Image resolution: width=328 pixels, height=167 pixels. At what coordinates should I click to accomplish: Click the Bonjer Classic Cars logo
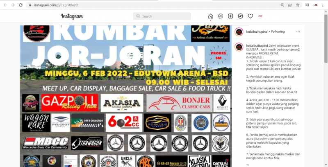[x=180, y=103]
